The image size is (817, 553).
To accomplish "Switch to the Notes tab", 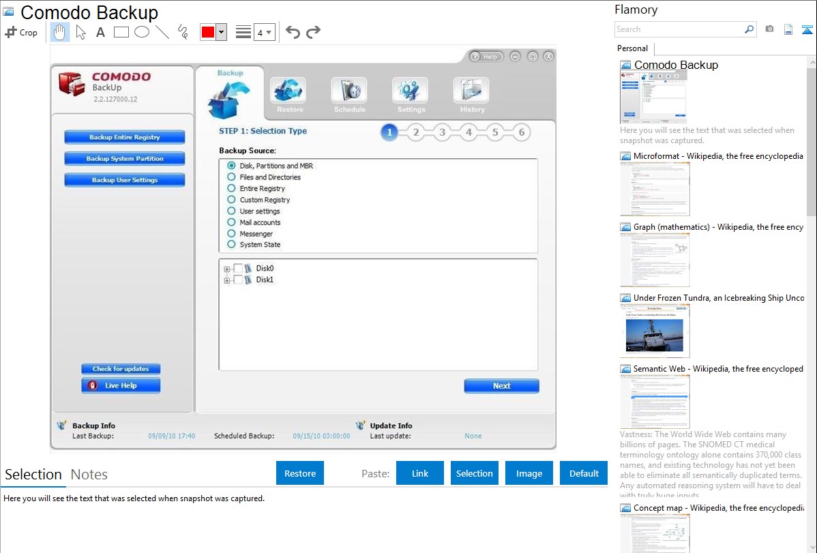I will click(x=89, y=475).
